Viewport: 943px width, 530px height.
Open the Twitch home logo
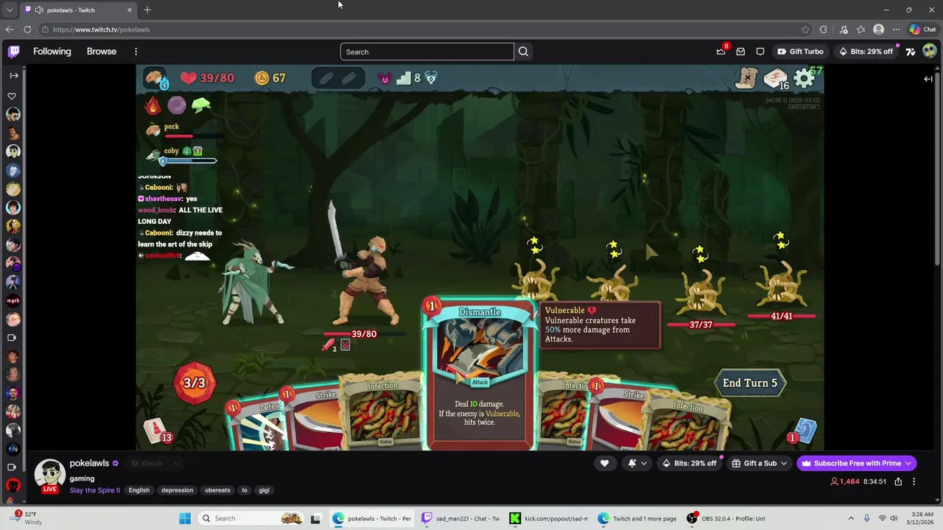[x=14, y=52]
